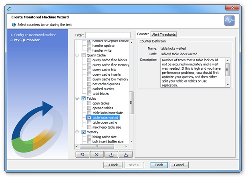Tick the not cached queries checkbox

pyautogui.click(x=89, y=84)
